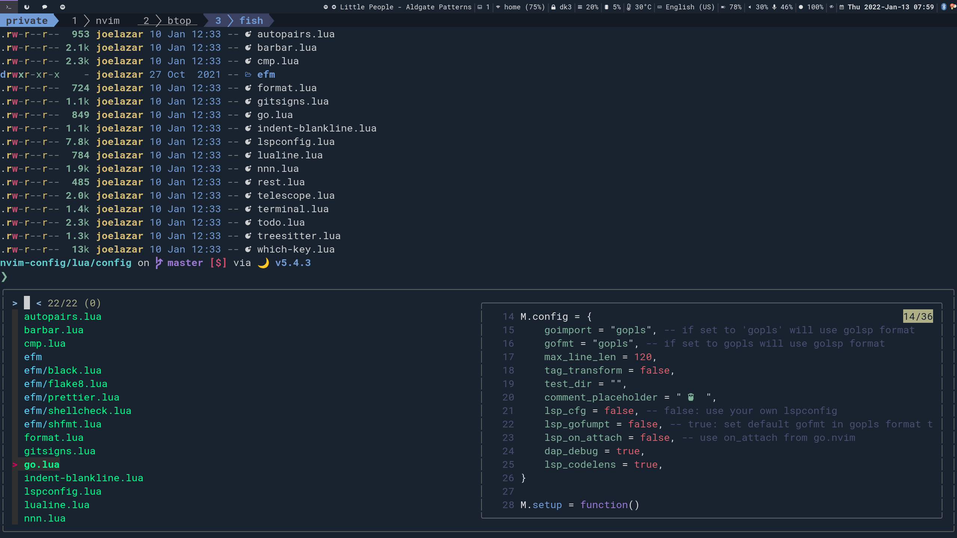Click the dk3 VPN lock indicator
Image resolution: width=957 pixels, height=538 pixels.
coord(561,7)
